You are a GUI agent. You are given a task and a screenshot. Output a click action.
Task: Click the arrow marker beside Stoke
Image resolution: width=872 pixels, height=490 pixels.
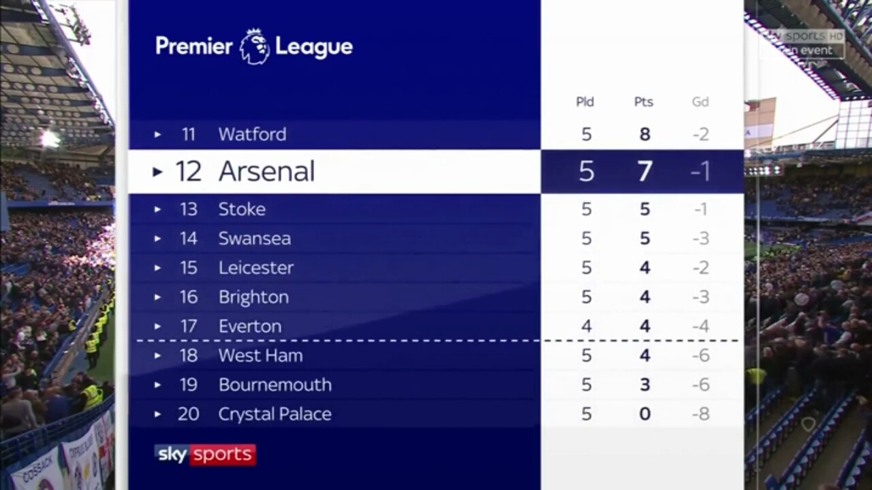click(157, 210)
